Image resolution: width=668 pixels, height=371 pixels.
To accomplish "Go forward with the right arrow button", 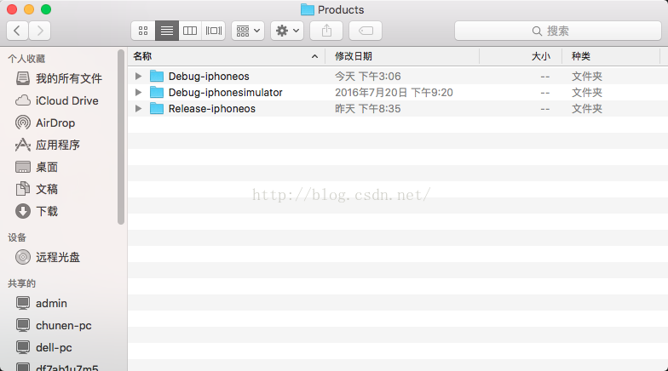I will (x=39, y=31).
